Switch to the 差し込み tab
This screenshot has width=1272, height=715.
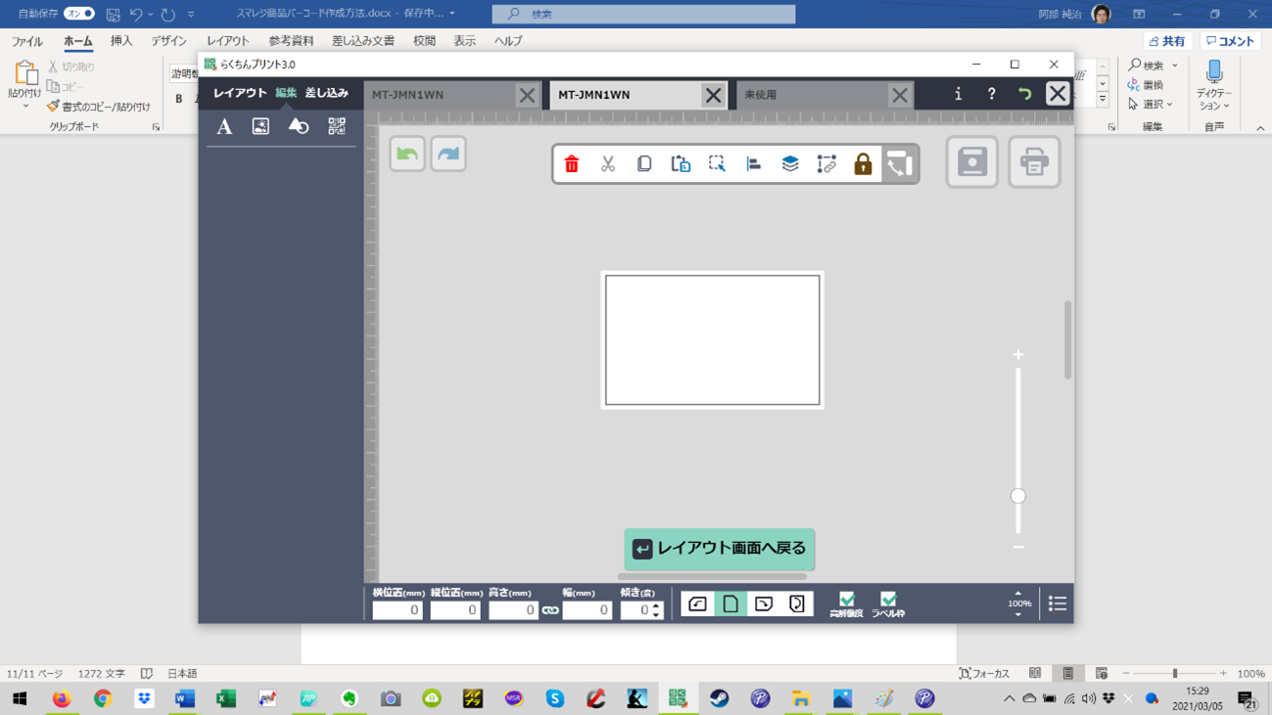pos(326,93)
